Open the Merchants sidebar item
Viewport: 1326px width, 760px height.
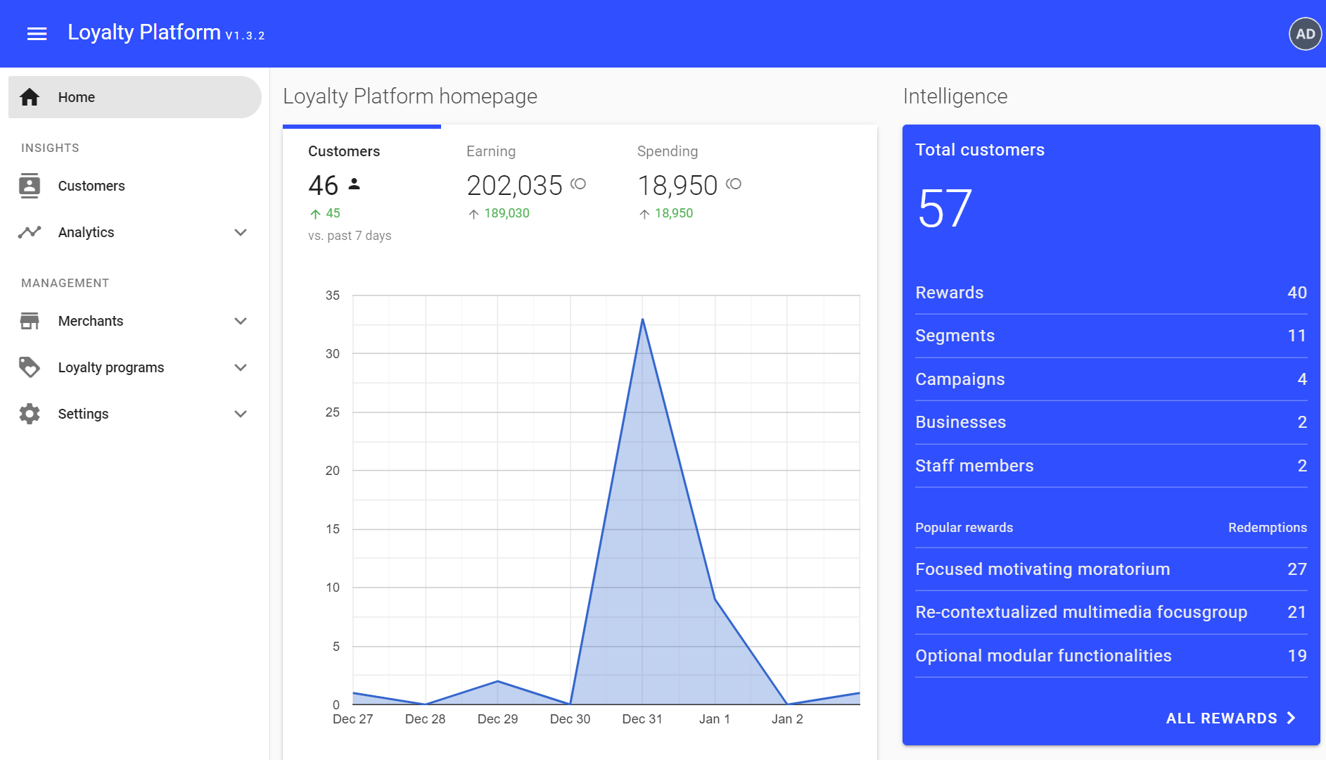[135, 321]
